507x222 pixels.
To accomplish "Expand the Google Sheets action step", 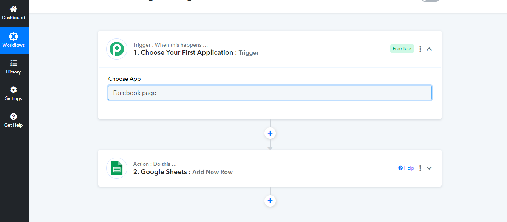I will click(x=429, y=168).
